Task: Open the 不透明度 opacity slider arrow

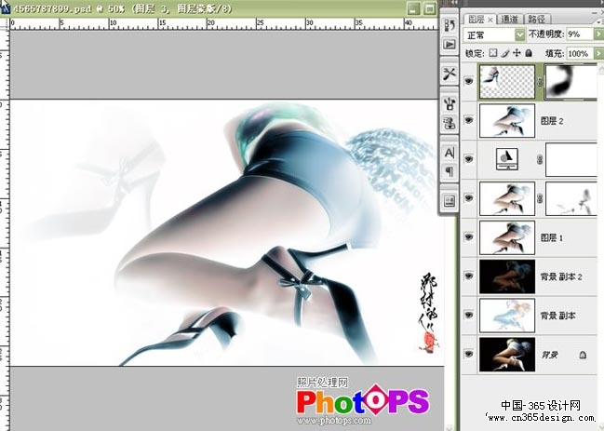Action: click(598, 34)
